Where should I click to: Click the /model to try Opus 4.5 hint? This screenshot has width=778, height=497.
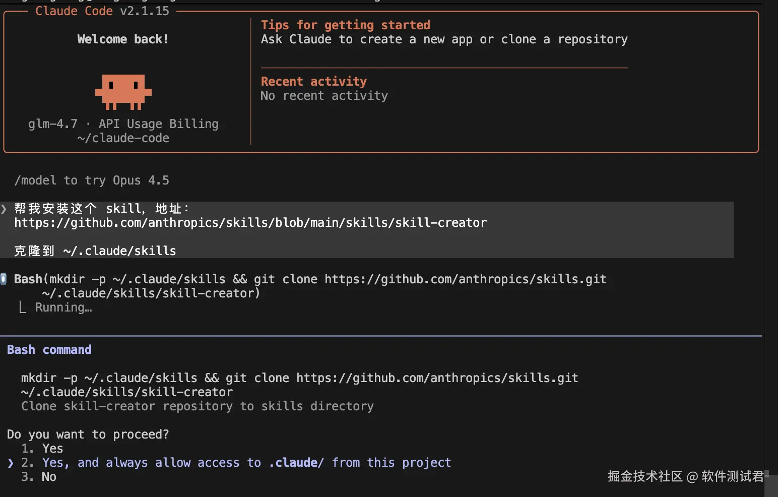click(92, 180)
